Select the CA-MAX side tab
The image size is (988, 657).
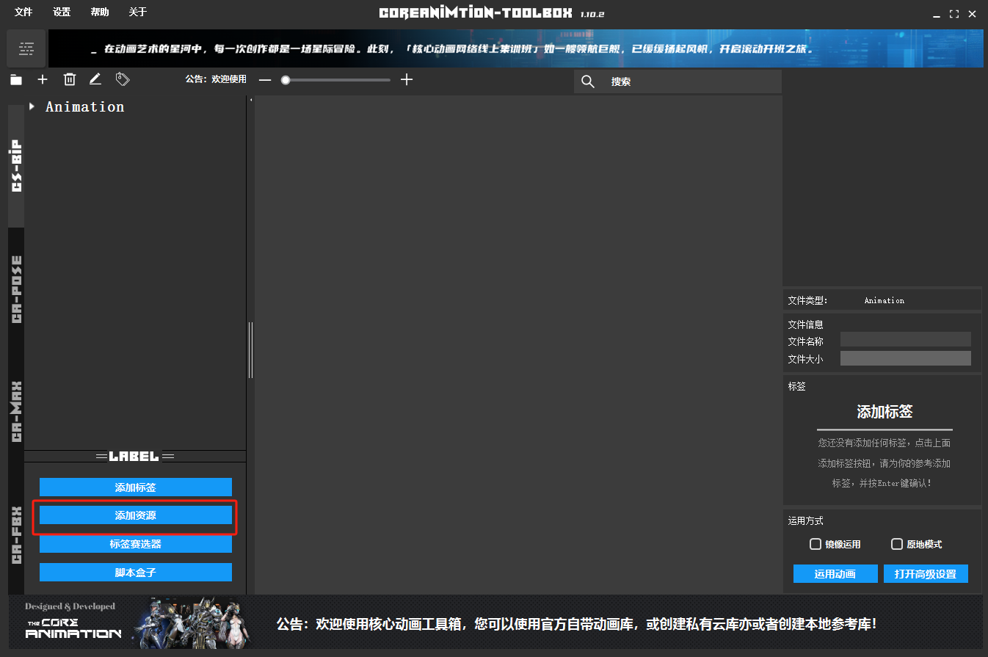coord(16,411)
